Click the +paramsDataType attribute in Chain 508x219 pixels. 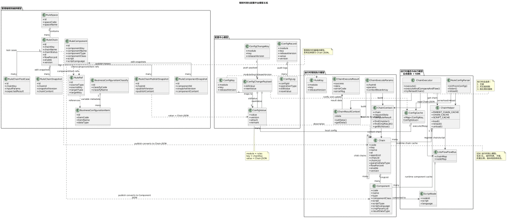point(380,163)
